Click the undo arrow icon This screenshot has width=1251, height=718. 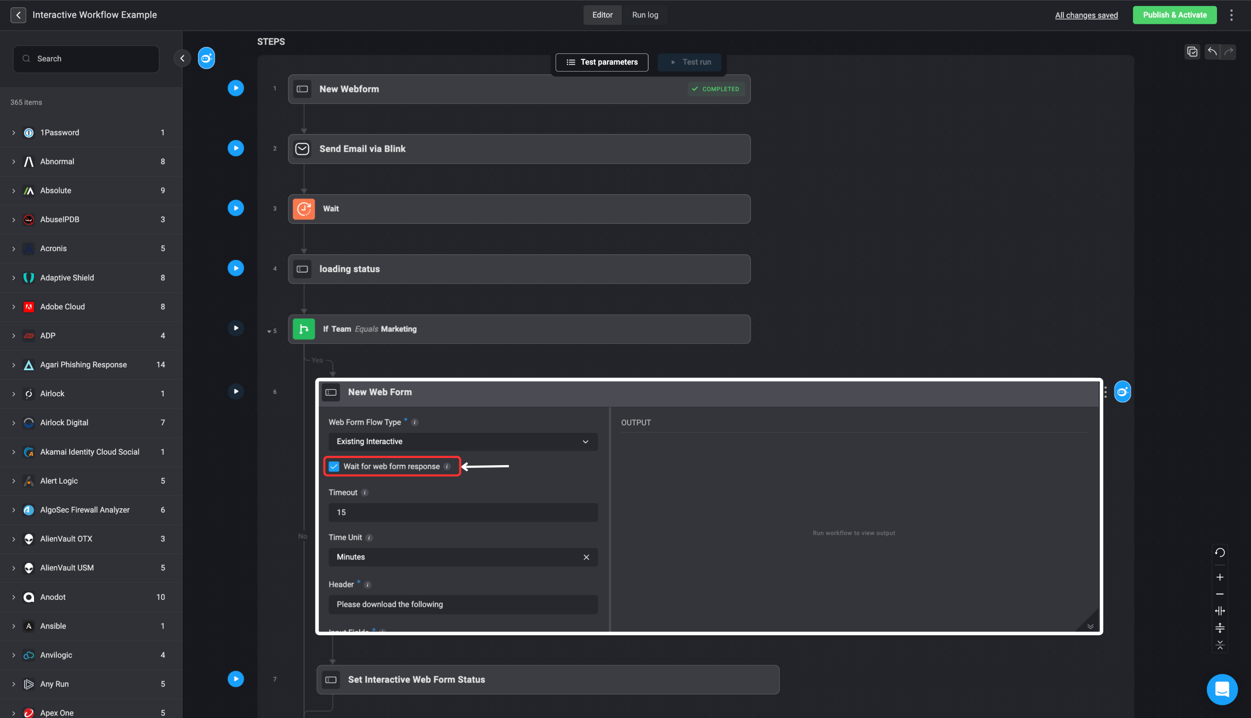tap(1212, 51)
